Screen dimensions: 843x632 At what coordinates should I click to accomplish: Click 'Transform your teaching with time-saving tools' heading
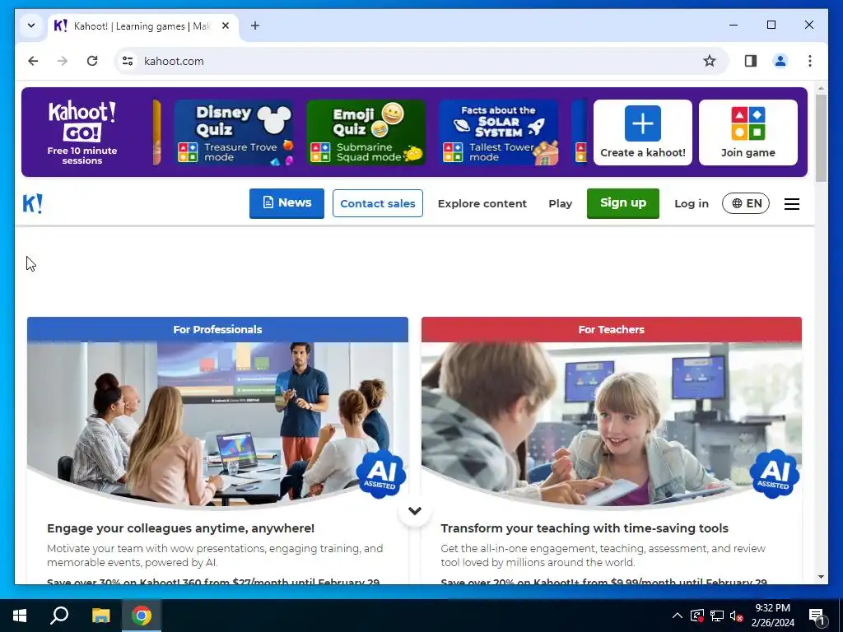point(585,528)
